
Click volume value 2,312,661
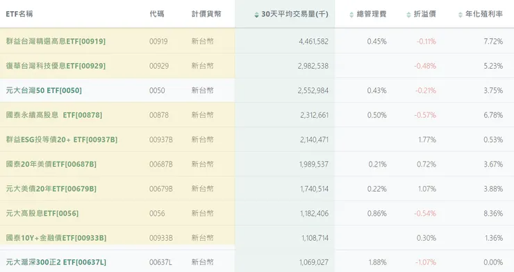pos(314,115)
